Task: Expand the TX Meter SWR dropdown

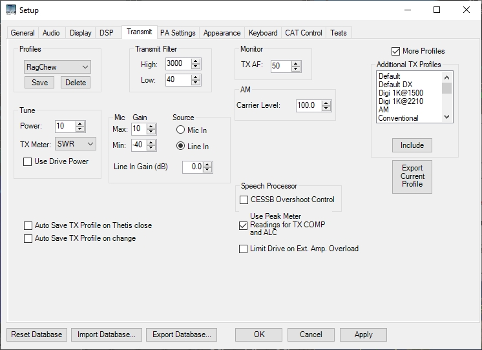Action: [x=90, y=143]
